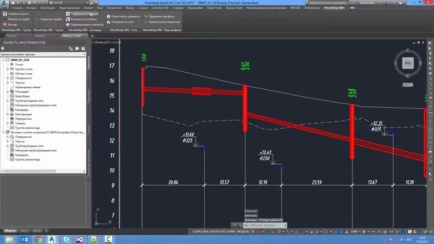This screenshot has height=244, width=434.
Task: Toggle annotation visibility in the status bar
Action: 336,232
